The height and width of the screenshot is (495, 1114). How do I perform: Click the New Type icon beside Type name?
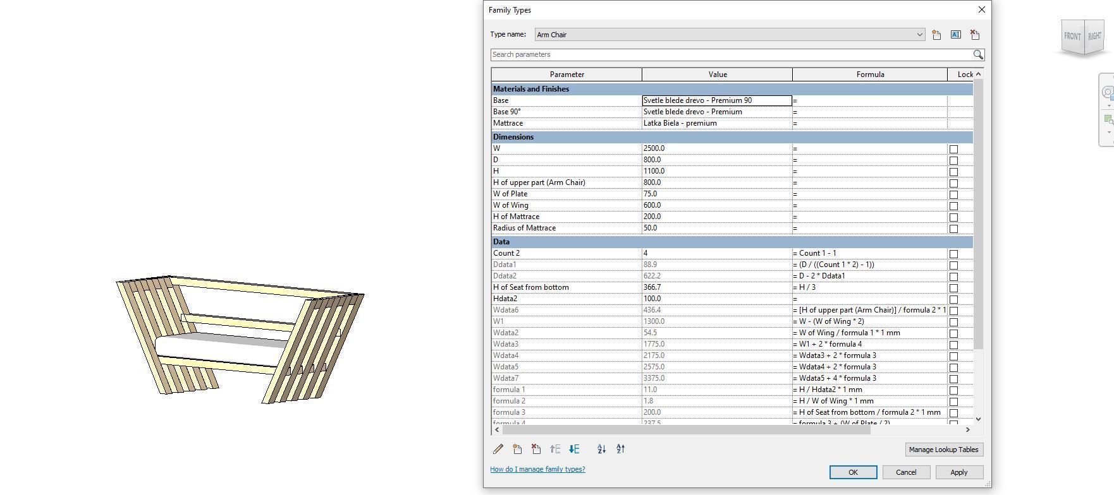pos(936,35)
